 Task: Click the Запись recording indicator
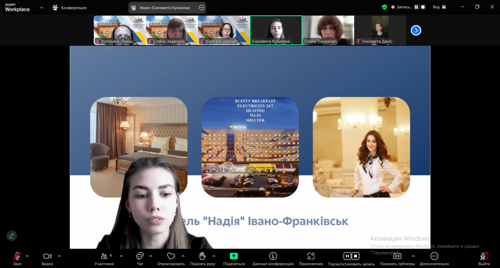point(402,7)
